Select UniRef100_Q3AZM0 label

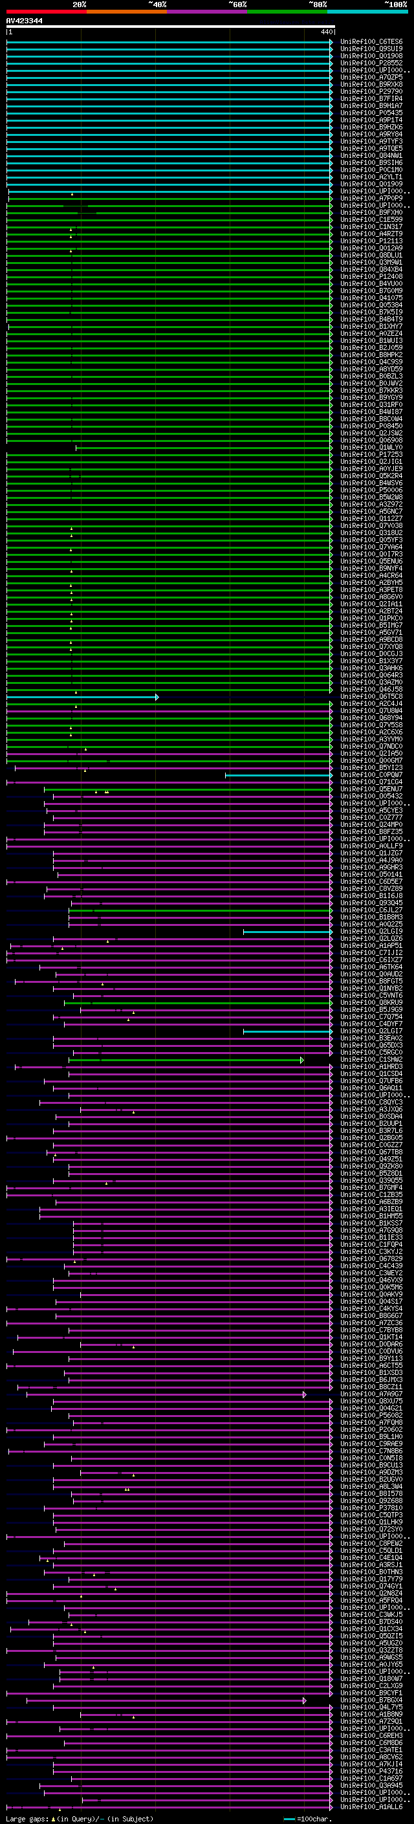(x=371, y=682)
